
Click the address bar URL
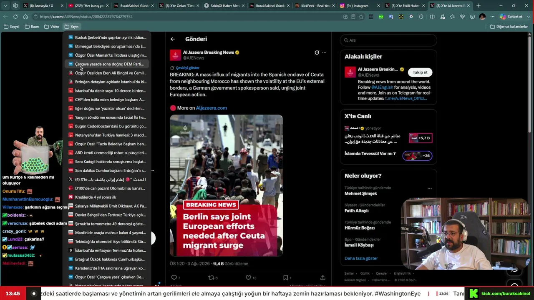coord(86,17)
